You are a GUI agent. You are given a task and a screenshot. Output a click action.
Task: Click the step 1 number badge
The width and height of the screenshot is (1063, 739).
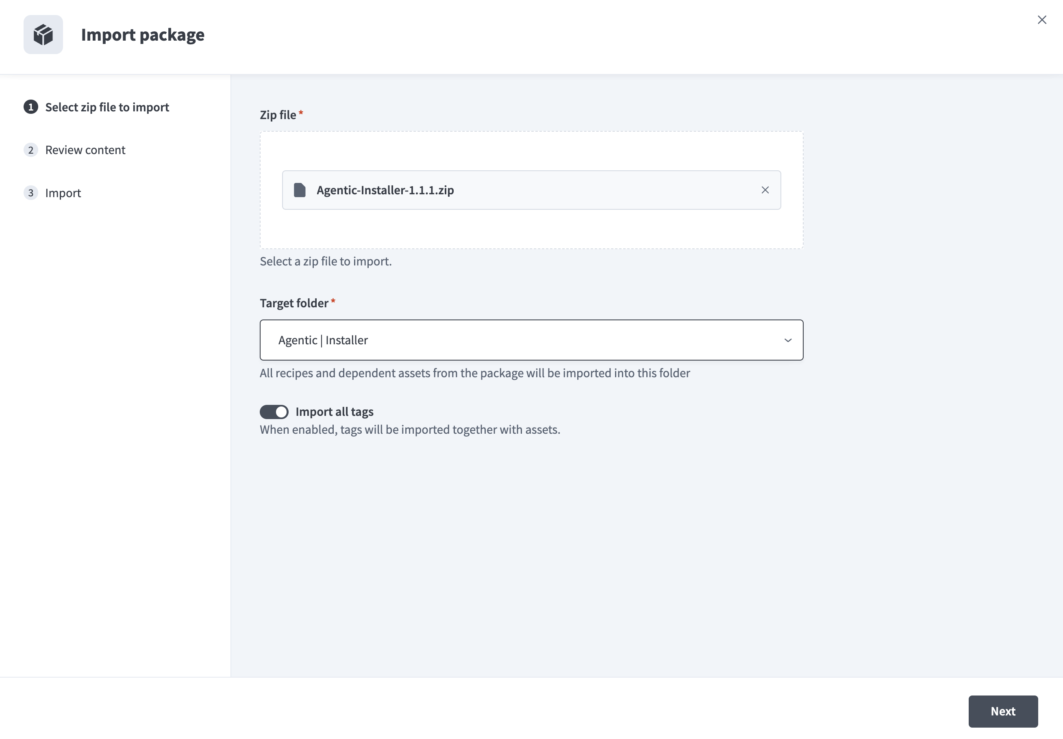(30, 107)
